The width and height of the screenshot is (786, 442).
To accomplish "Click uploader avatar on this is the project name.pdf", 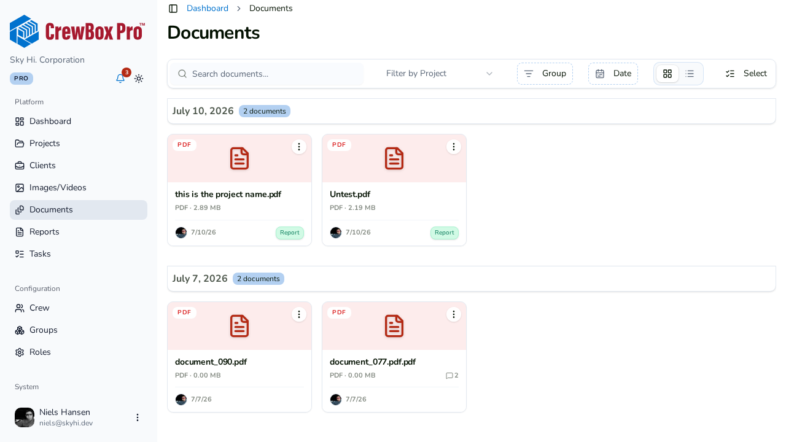I will click(181, 233).
